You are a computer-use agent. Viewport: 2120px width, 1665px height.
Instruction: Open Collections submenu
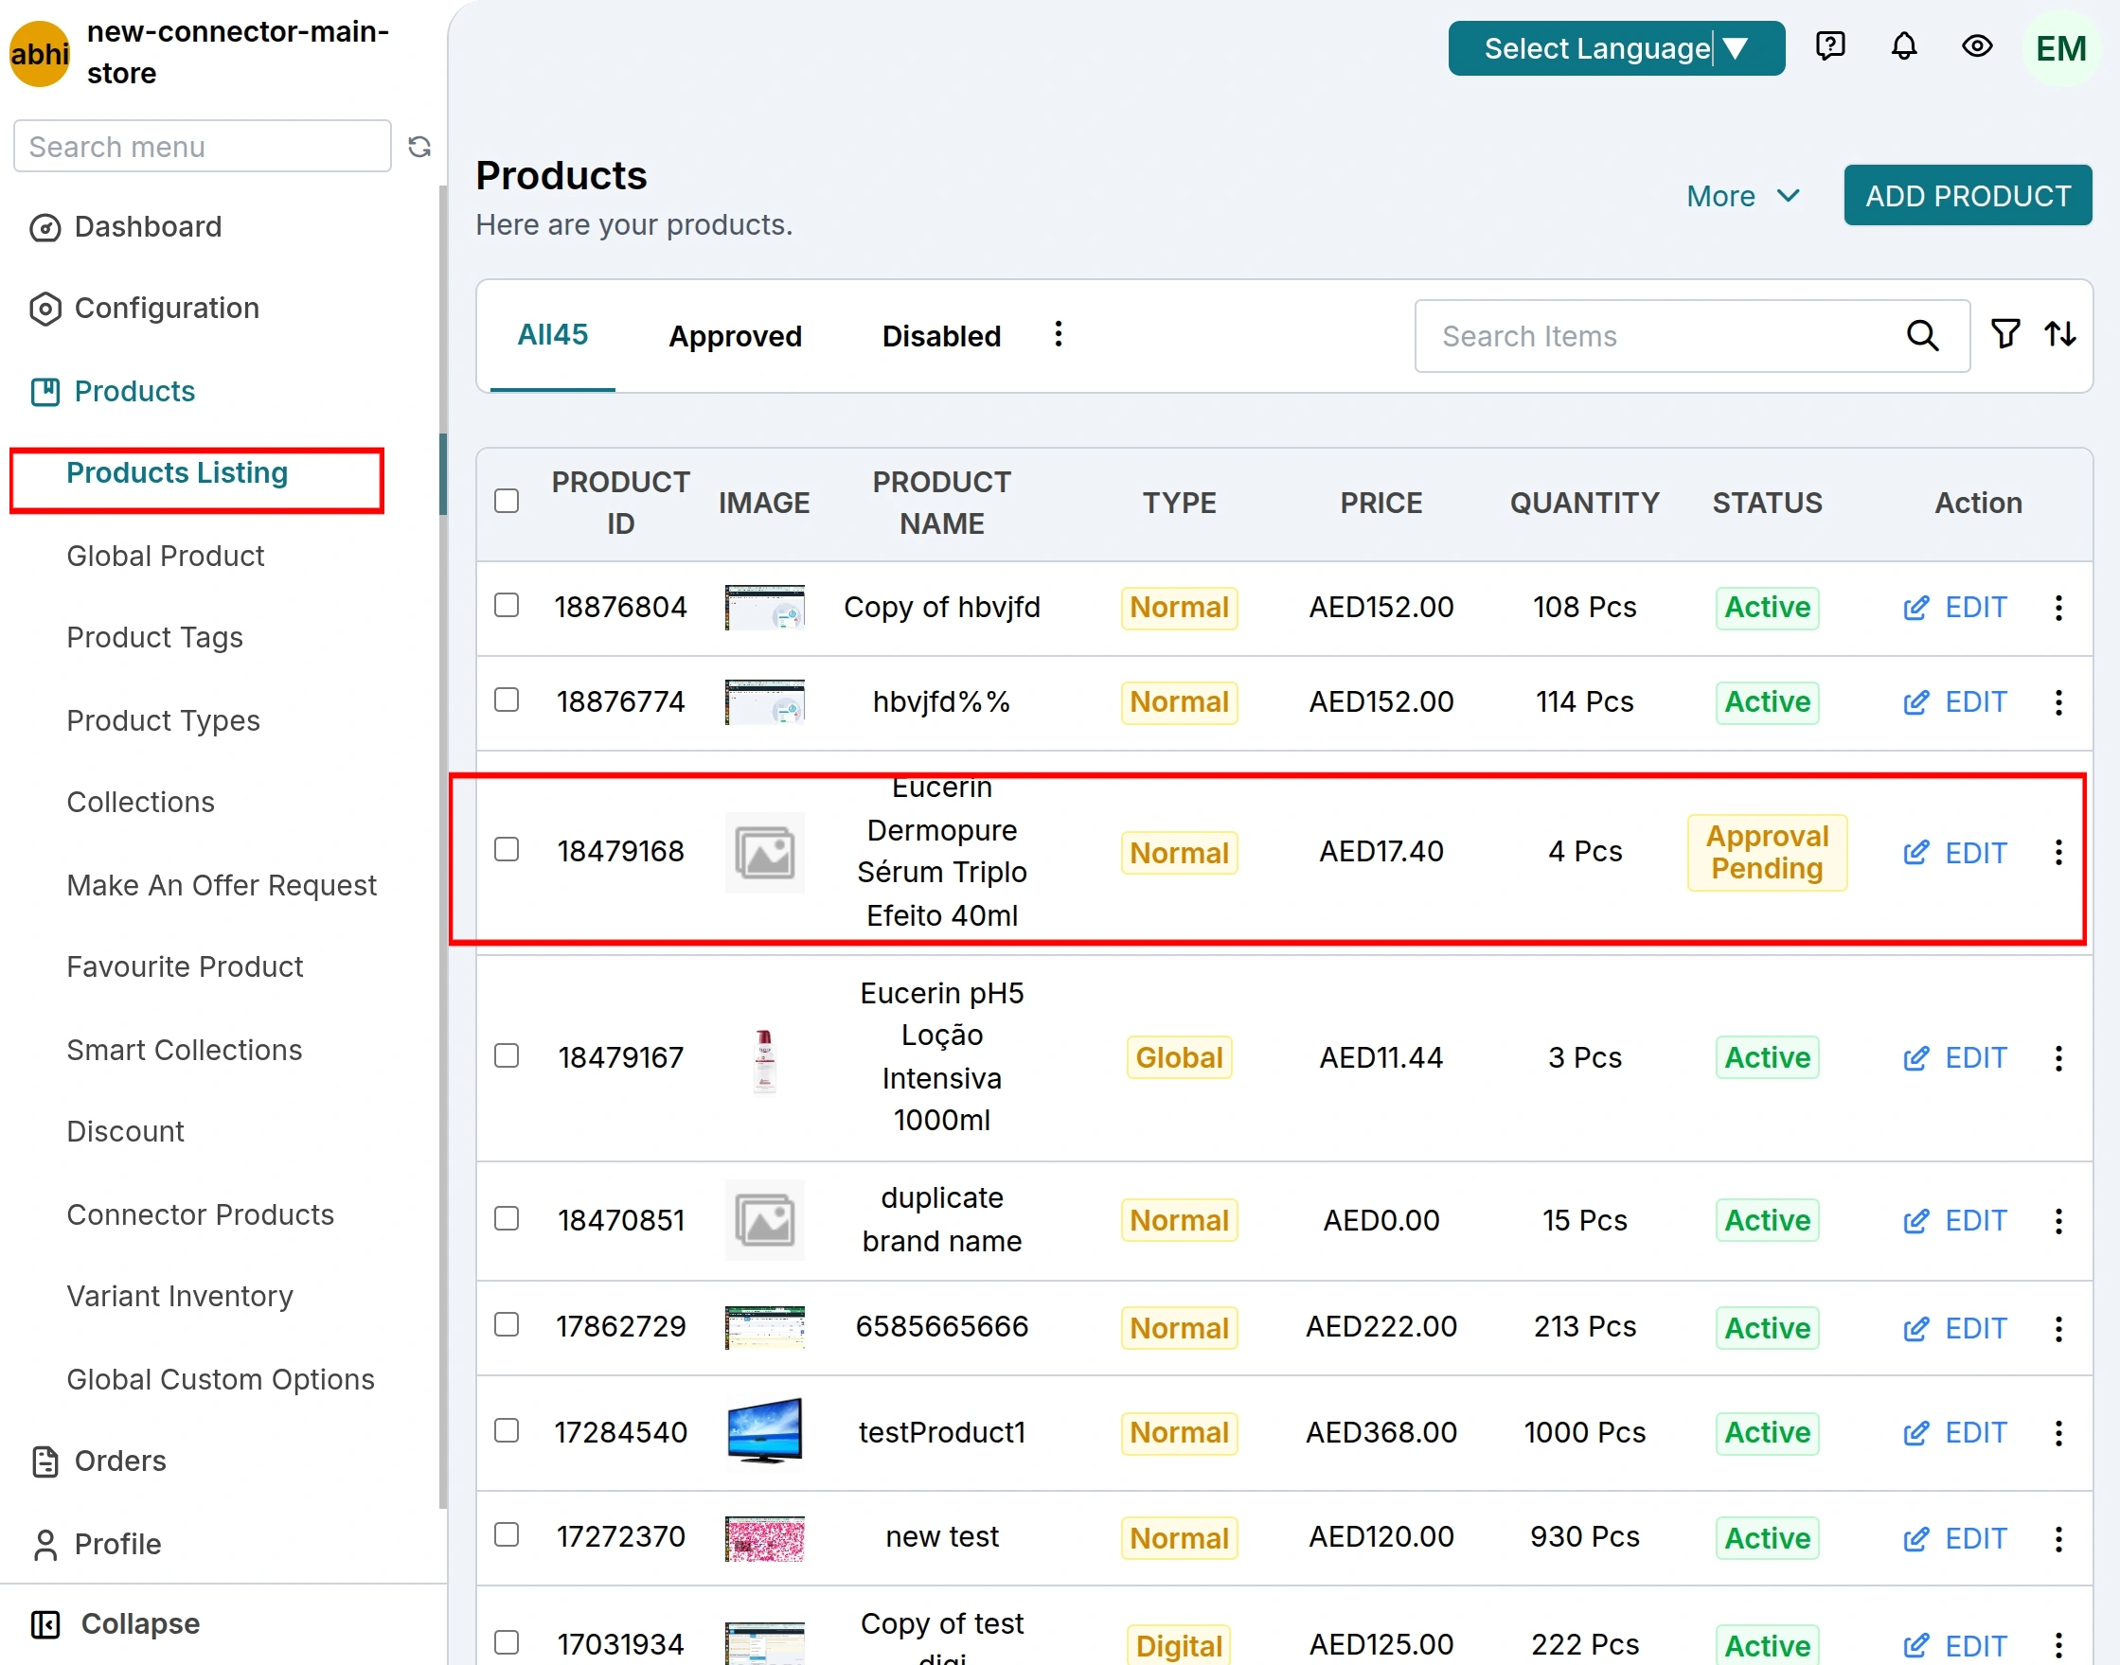[140, 803]
